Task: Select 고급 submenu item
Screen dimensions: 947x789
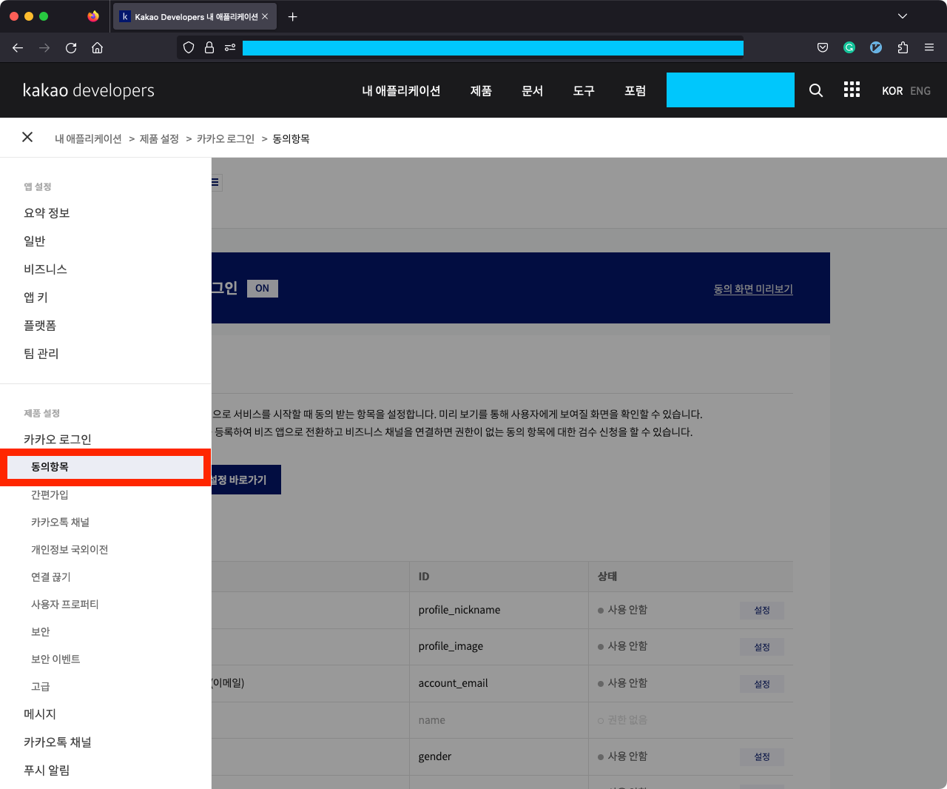Action: 41,686
